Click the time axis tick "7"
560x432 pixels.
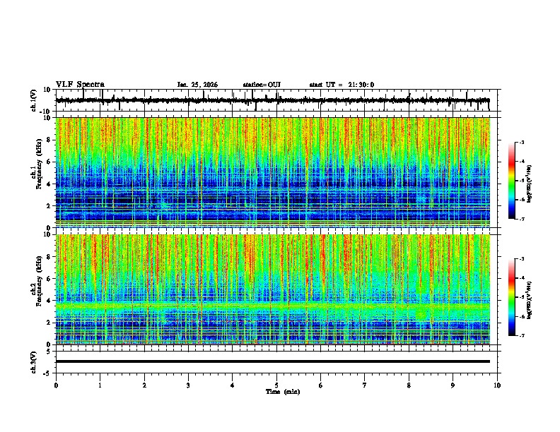tap(365, 385)
